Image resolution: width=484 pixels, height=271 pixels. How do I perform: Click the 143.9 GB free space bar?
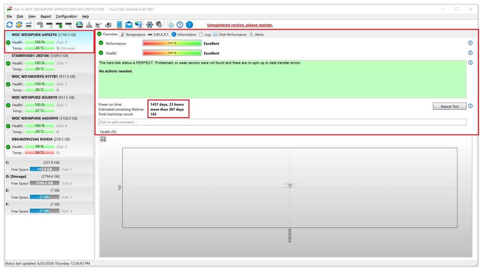coord(45,169)
